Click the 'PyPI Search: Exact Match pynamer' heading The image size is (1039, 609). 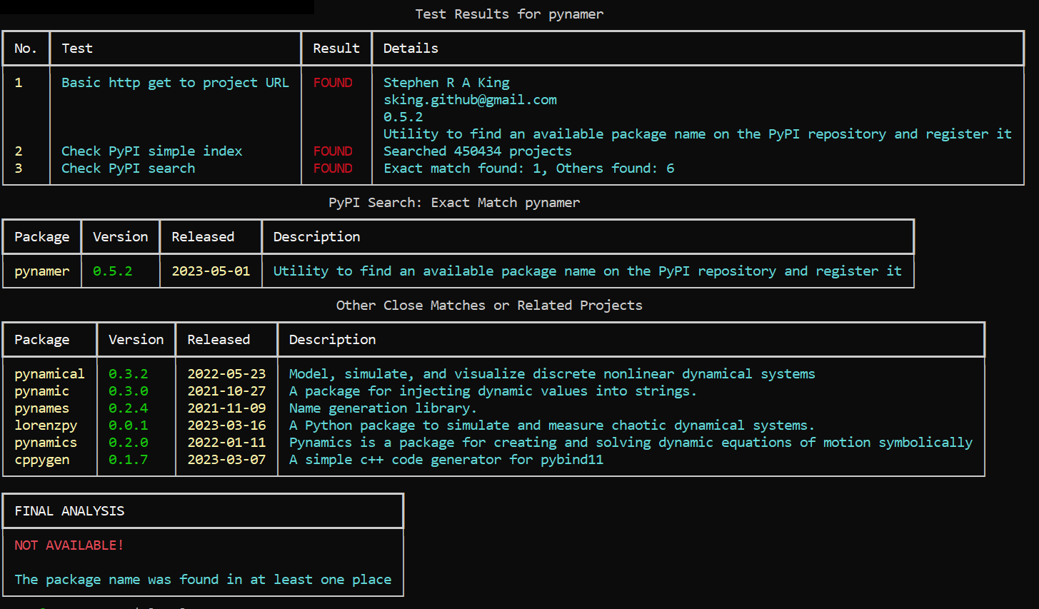tap(454, 203)
